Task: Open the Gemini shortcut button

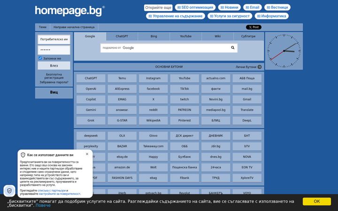Action: [x=91, y=110]
